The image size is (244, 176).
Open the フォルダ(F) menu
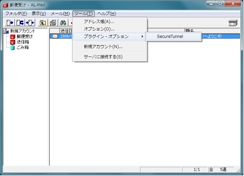[16, 14]
